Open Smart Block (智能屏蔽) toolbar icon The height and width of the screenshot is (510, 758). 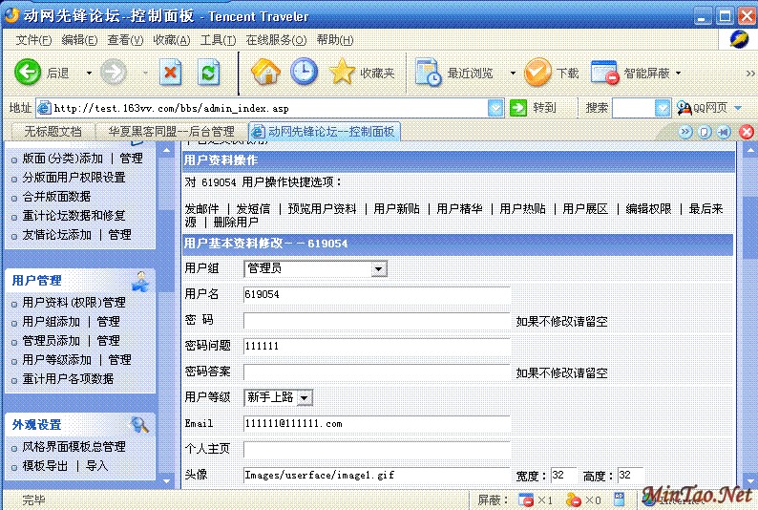coord(605,73)
